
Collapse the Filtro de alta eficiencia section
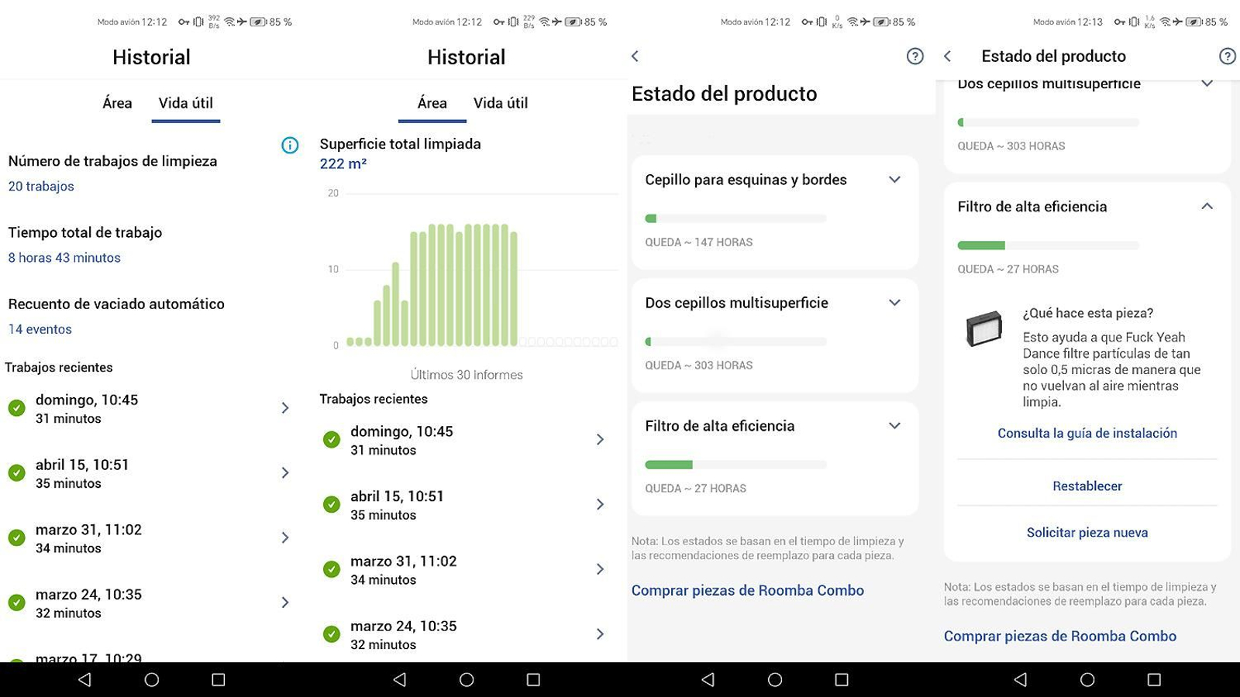(x=1207, y=206)
